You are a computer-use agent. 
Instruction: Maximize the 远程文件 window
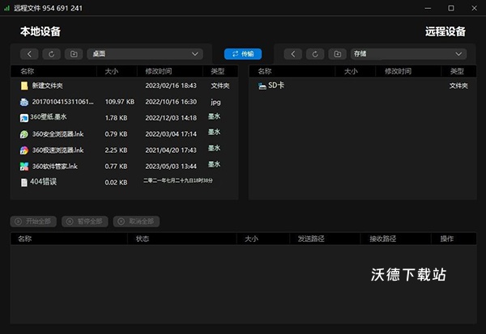[x=451, y=8]
